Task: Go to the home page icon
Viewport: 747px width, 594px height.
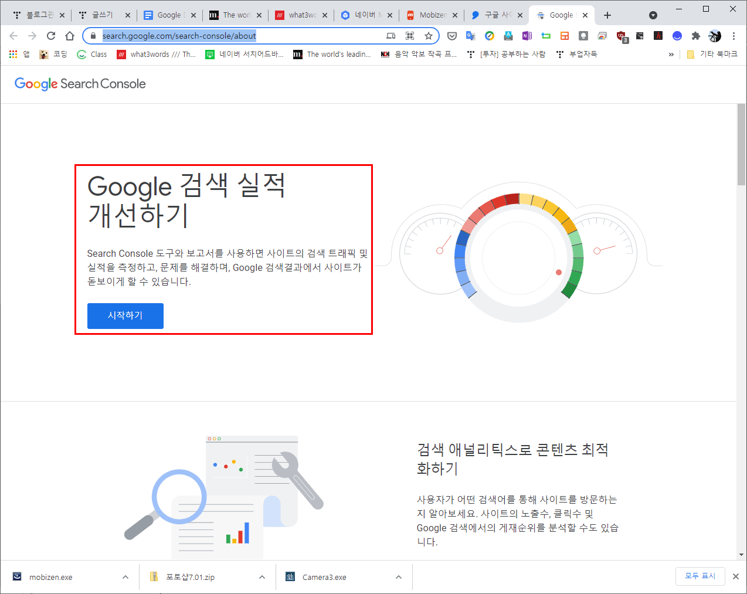Action: [x=70, y=36]
